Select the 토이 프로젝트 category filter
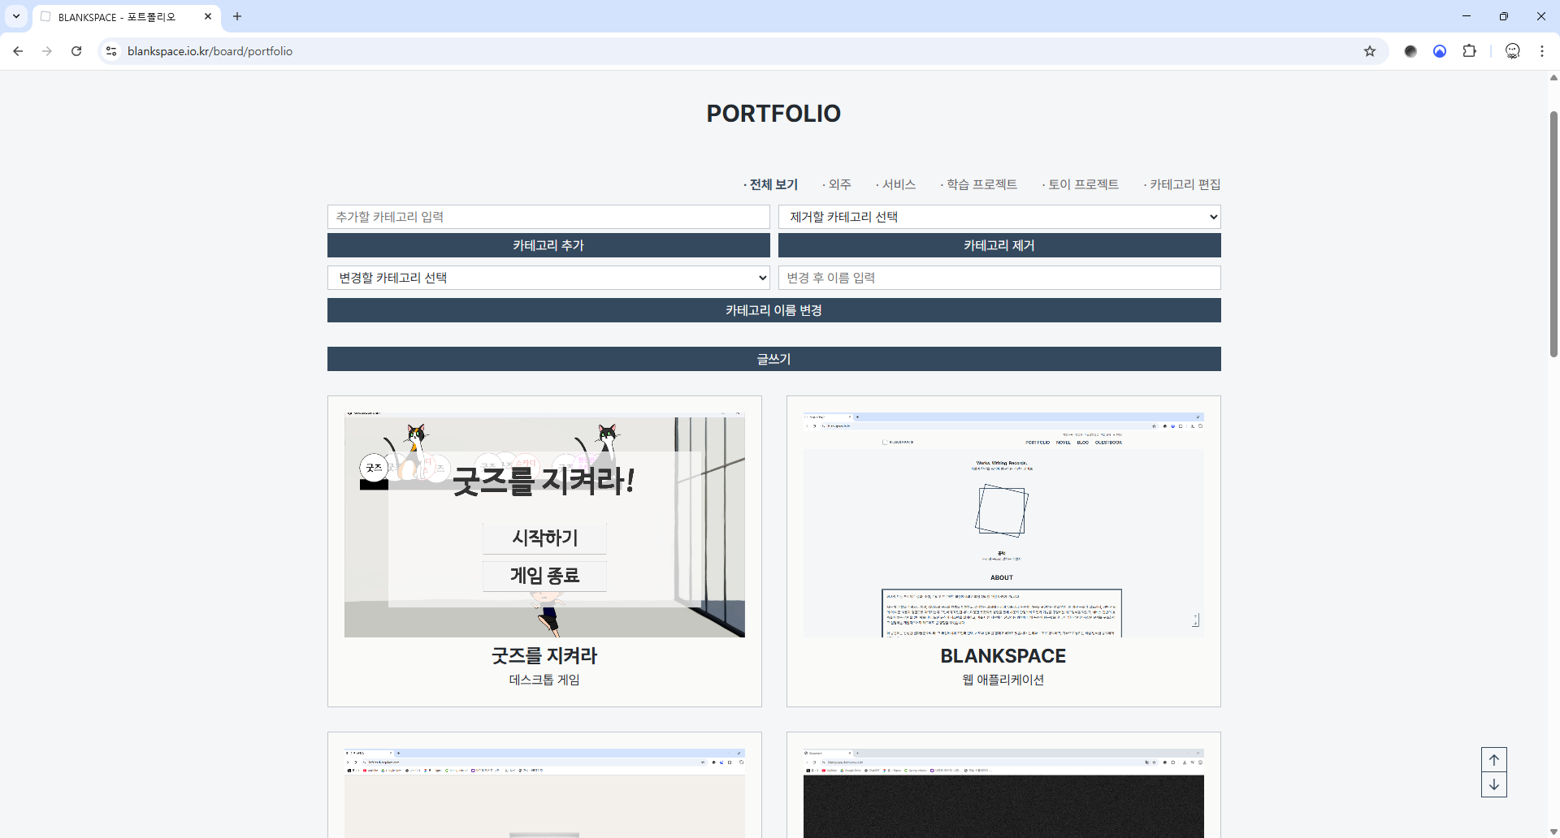 point(1082,184)
